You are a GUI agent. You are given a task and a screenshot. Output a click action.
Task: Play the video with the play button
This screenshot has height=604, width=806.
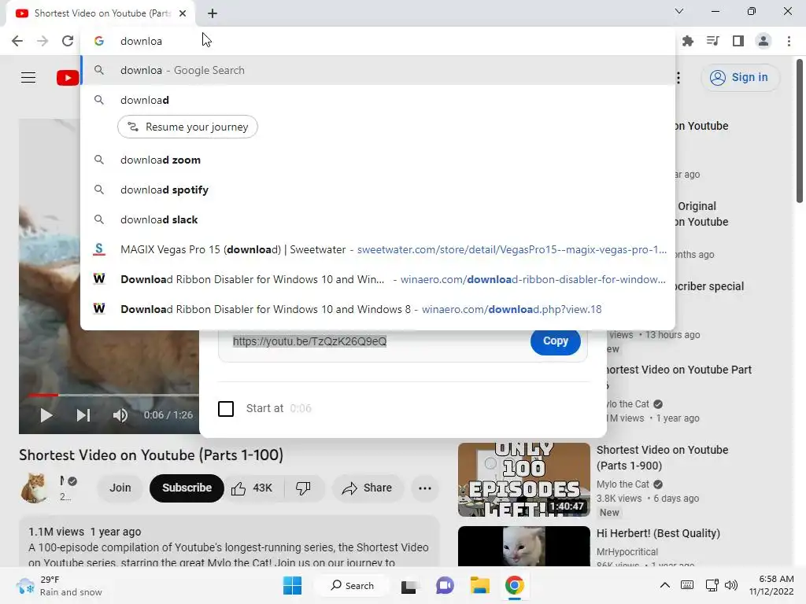click(46, 415)
